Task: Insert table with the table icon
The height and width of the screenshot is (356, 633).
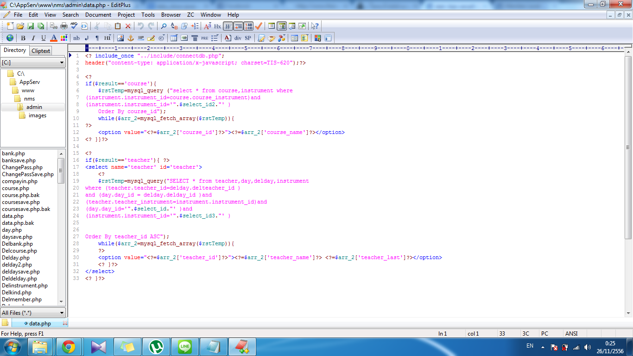Action: pyautogui.click(x=174, y=38)
